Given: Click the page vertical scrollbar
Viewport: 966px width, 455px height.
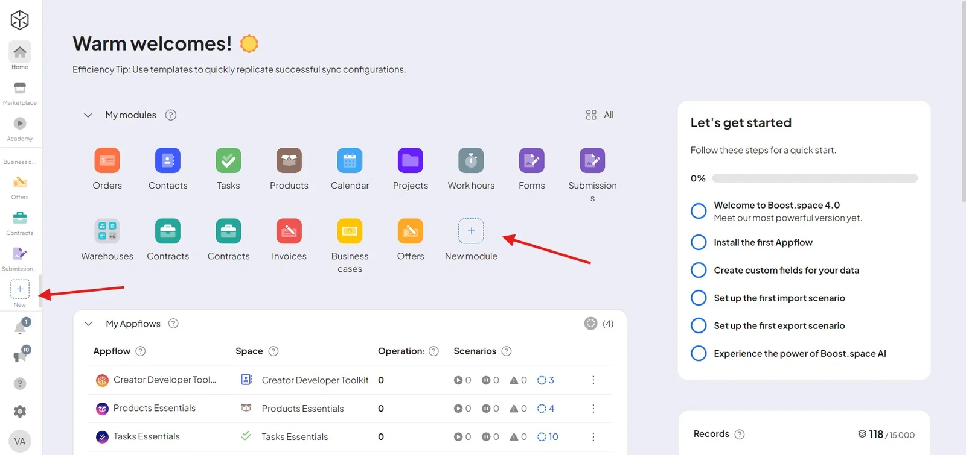Looking at the screenshot, I should [963, 101].
